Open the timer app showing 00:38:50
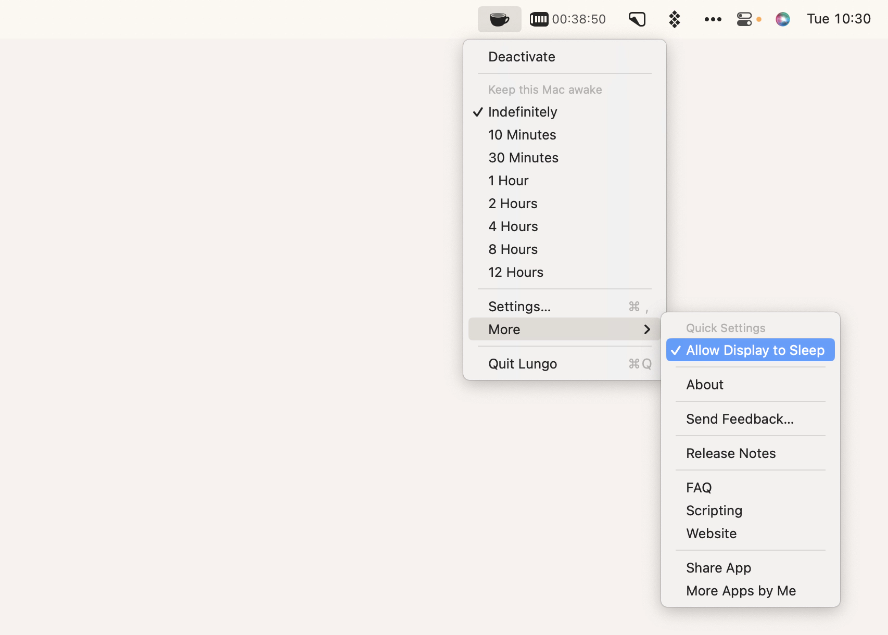Viewport: 888px width, 635px height. point(567,19)
